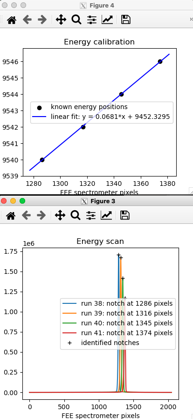
Task: Select Zoom magnifier in Figure 4 toolbar
Action: 76,20
